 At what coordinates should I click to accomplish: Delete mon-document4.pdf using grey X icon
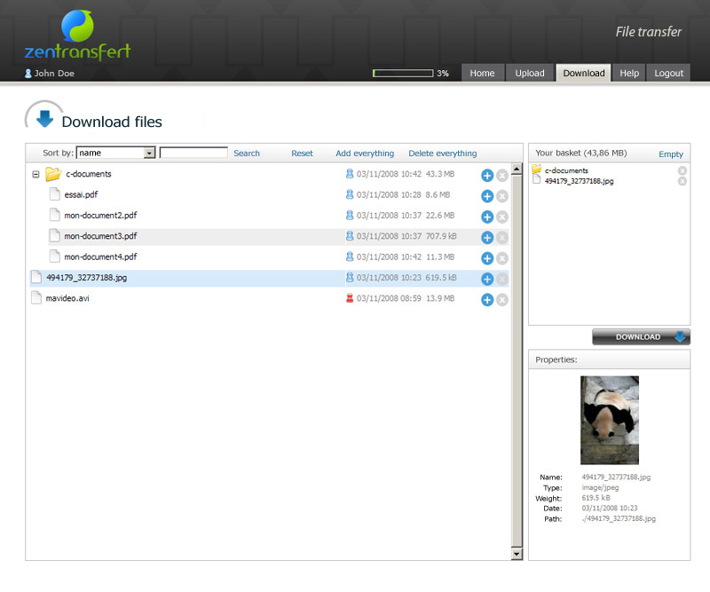(x=502, y=258)
